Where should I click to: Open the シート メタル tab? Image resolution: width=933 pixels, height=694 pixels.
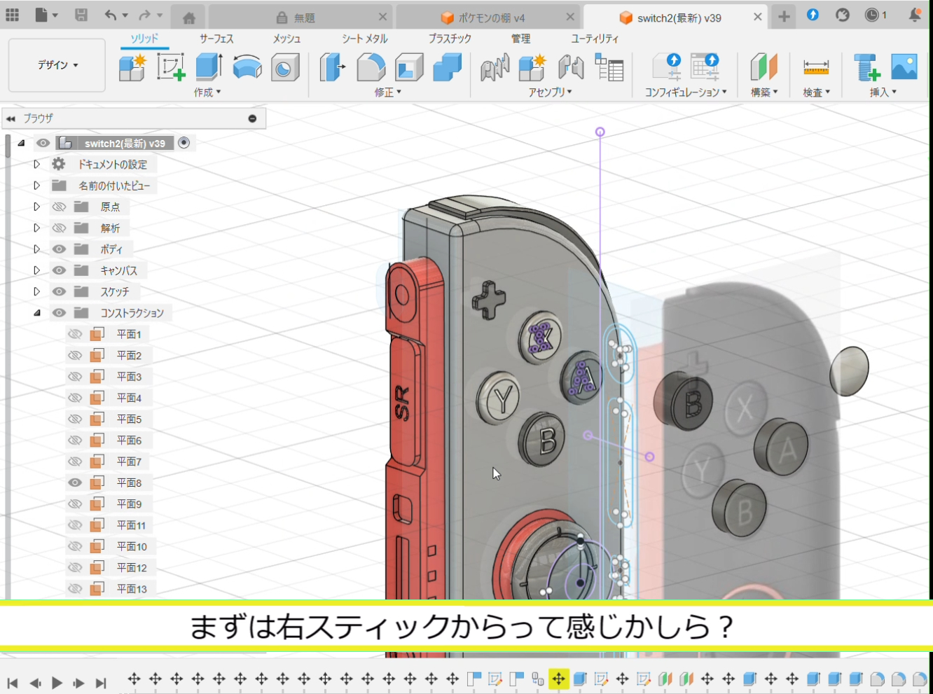click(365, 39)
